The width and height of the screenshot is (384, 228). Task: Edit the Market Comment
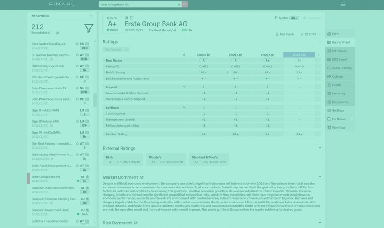[x=142, y=177]
